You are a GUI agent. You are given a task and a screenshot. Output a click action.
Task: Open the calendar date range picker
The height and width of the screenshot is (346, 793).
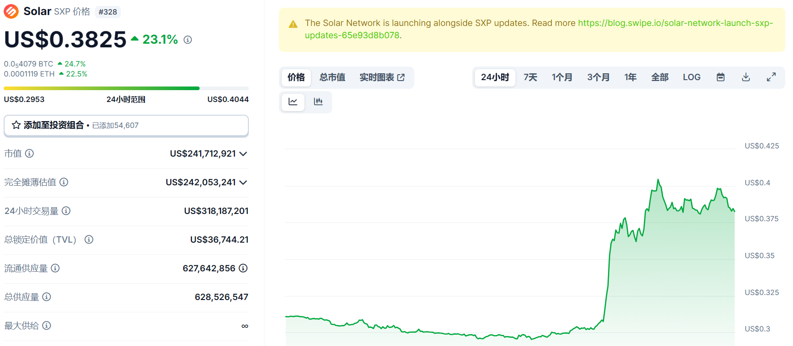[x=721, y=77]
